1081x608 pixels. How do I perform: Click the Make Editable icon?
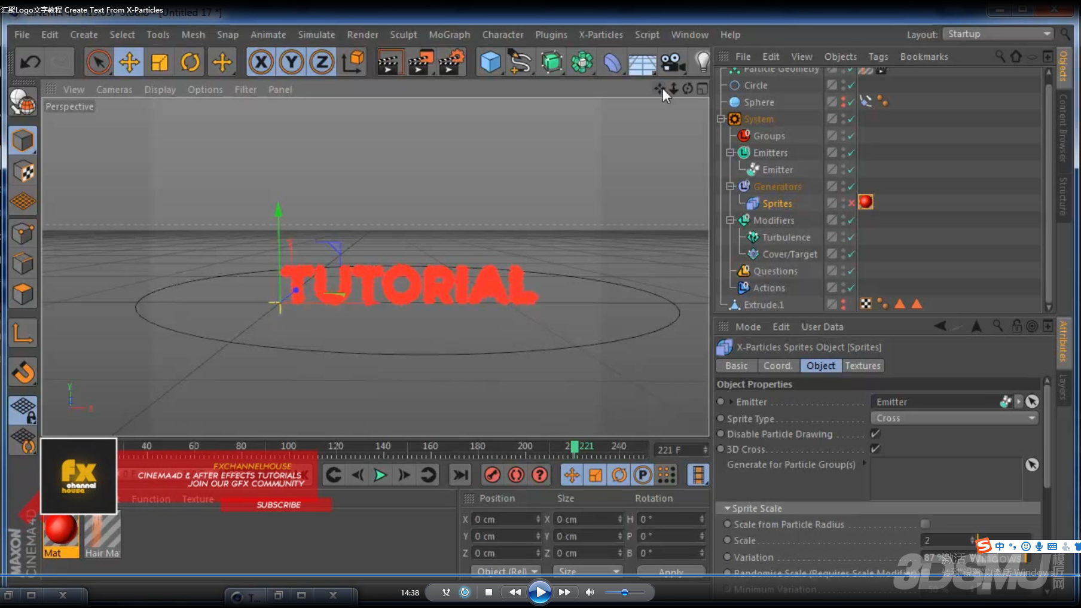coord(23,102)
